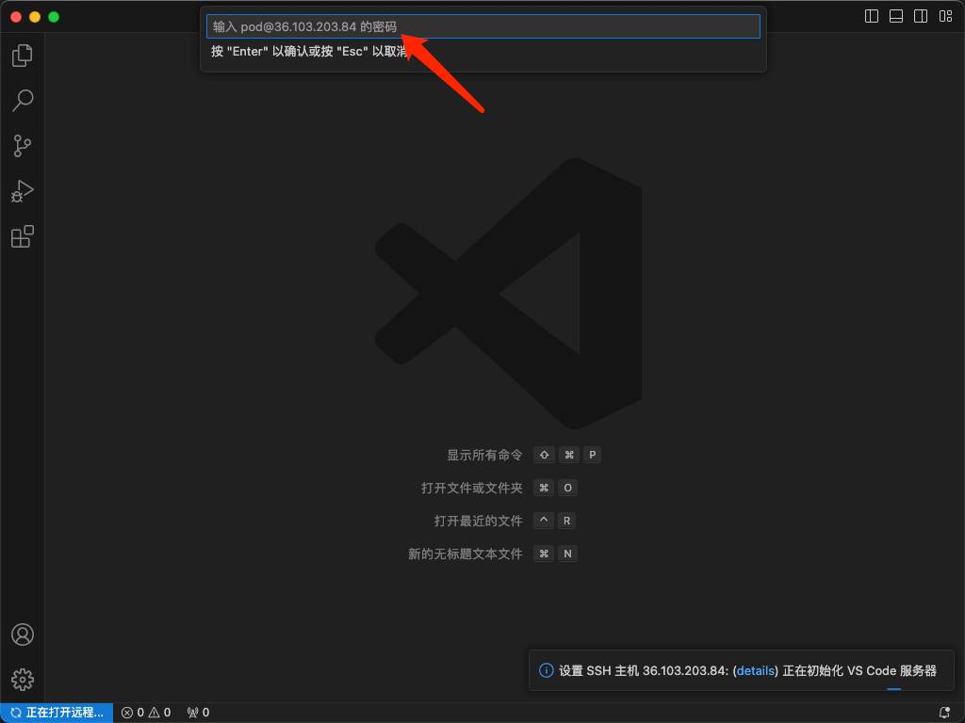Image resolution: width=965 pixels, height=723 pixels.
Task: Open the Accounts menu icon
Action: click(x=23, y=634)
